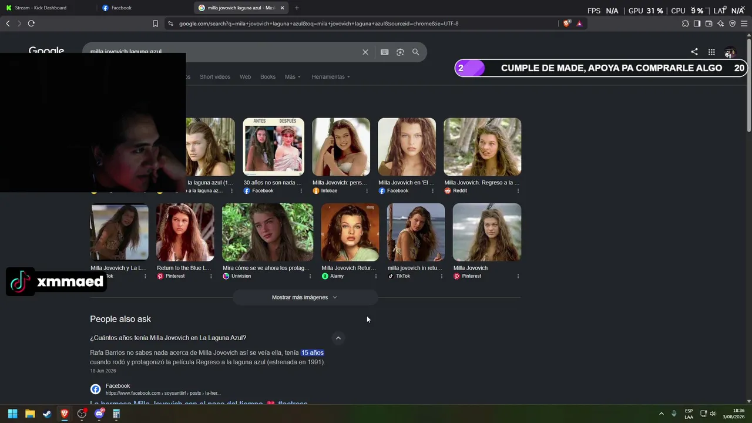Show hidden system tray icons

tap(661, 414)
